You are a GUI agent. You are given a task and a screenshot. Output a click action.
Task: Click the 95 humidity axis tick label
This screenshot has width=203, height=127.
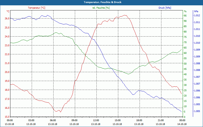185,16
